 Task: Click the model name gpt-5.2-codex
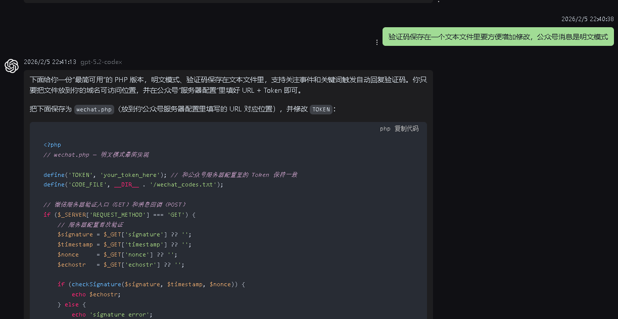102,62
